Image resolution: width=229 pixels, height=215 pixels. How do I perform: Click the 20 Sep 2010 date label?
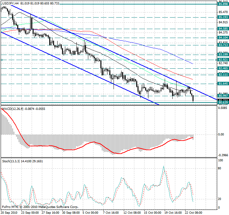pyautogui.click(x=9, y=213)
